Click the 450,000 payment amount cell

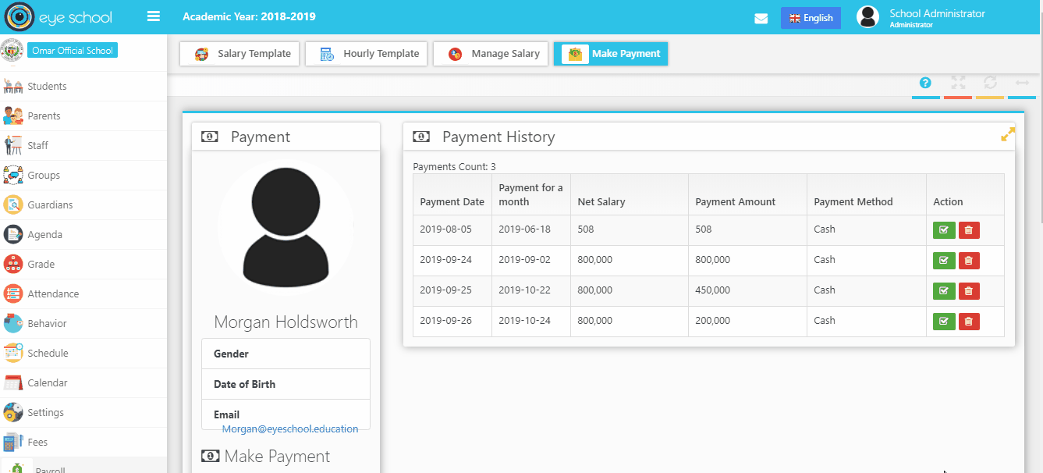coord(747,290)
